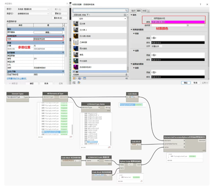Image resolution: width=210 pixels, height=189 pixels.
Task: Click the 名称 column header to sort
Action: click(x=103, y=18)
